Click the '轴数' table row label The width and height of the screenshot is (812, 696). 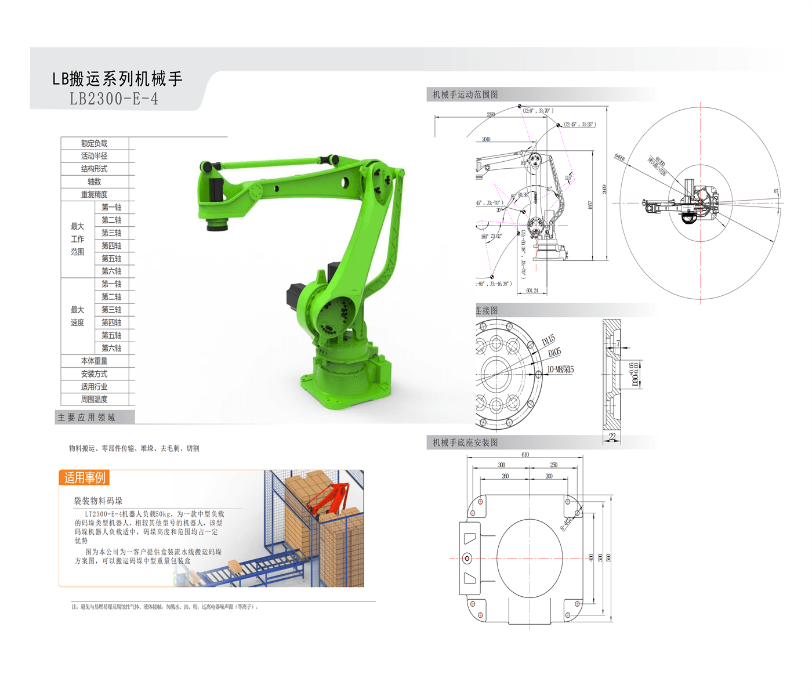coord(94,182)
